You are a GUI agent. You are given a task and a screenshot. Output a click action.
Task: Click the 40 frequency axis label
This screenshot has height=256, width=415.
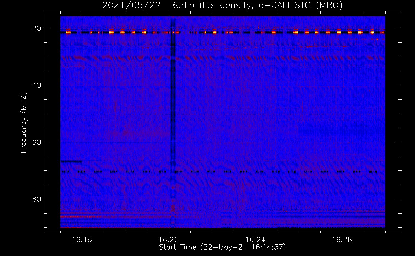pyautogui.click(x=37, y=85)
